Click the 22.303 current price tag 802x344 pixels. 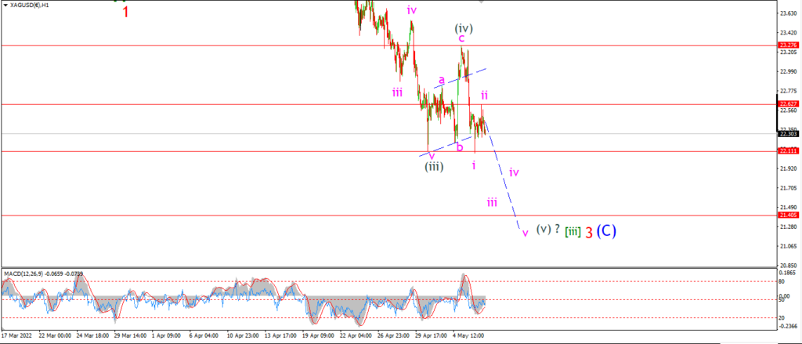[788, 134]
